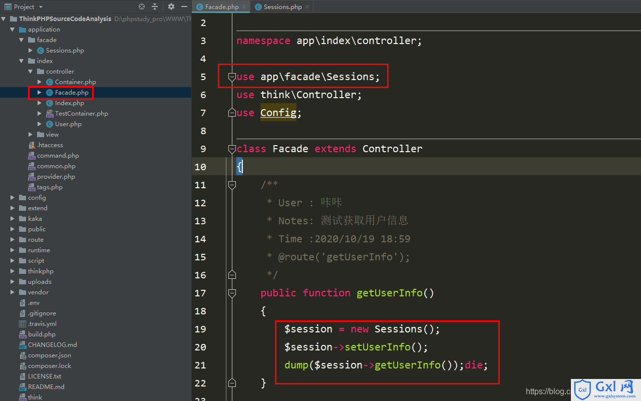The image size is (641, 401).
Task: Collapse ThinkPHPSourceCodeAnalysis root folder
Action: click(x=4, y=19)
